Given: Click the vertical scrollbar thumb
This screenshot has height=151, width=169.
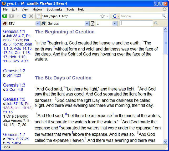Looking at the screenshot, I should coord(165,43).
